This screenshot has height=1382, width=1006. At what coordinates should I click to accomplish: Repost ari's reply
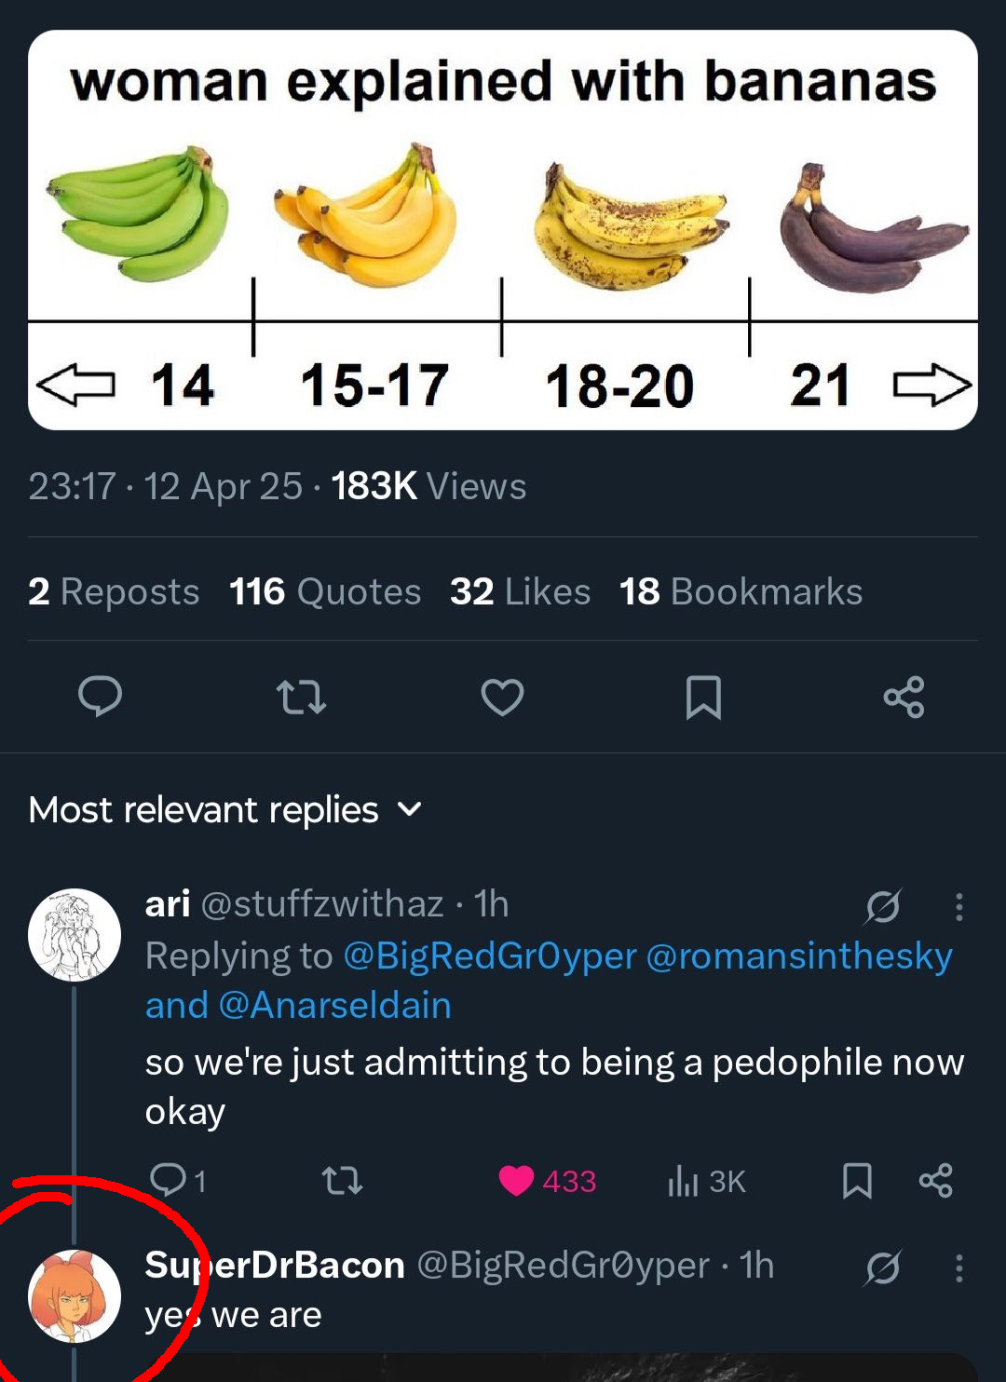tap(342, 1181)
